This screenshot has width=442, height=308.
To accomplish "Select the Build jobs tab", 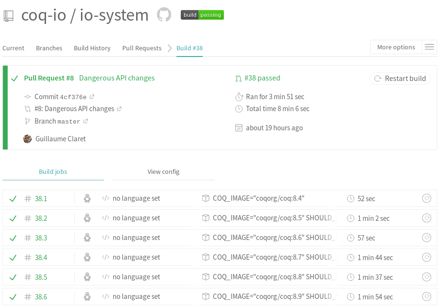I will click(x=53, y=172).
